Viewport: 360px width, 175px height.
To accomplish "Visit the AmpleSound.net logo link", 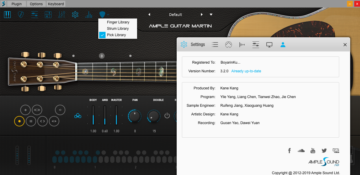I will click(324, 162).
